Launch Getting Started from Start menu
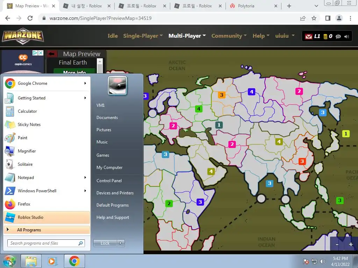This screenshot has width=358, height=268. [x=47, y=98]
